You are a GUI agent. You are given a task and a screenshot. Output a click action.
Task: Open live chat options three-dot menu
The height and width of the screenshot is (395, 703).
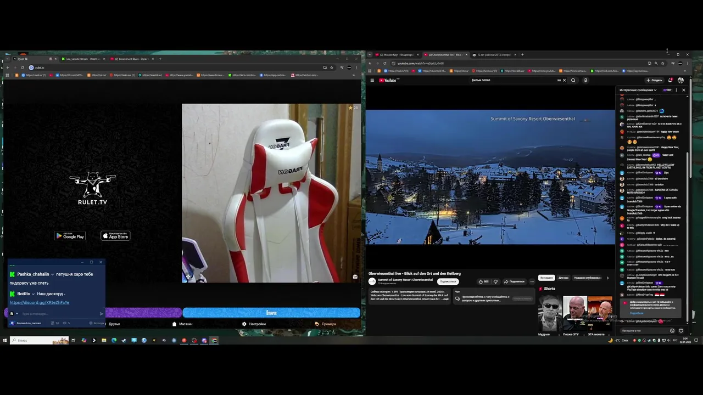coord(676,90)
